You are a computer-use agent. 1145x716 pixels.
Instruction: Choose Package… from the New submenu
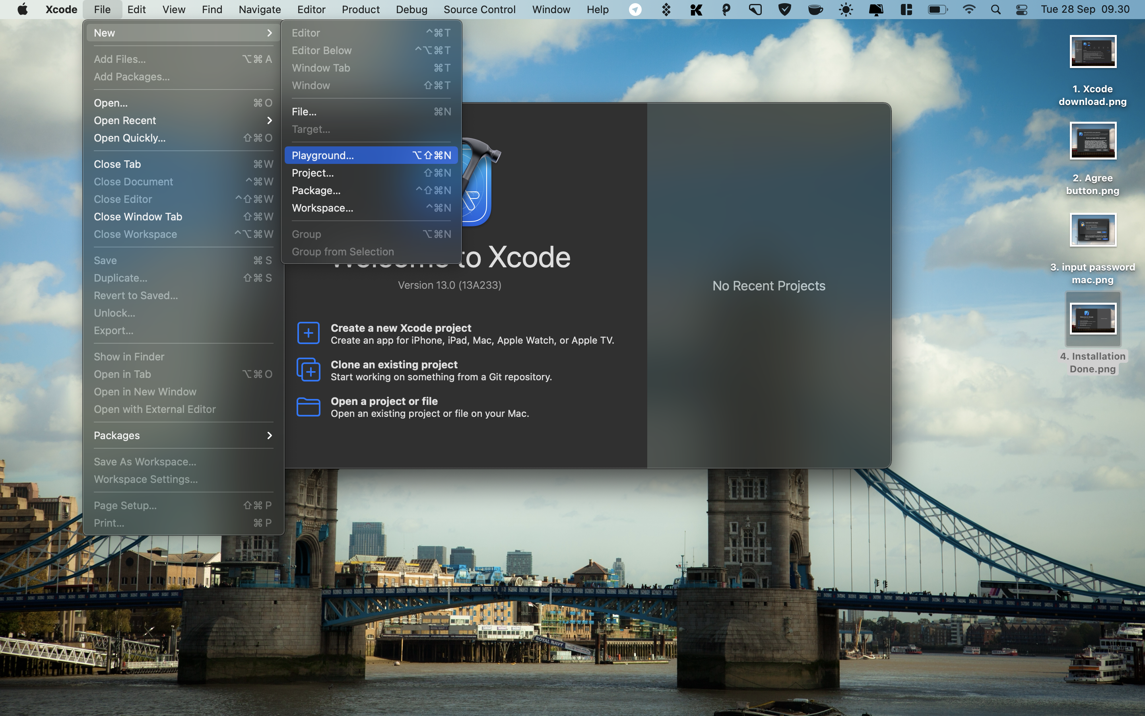pos(371,191)
